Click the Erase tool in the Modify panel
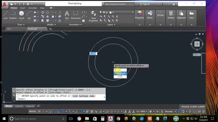218x122 pixels. click(x=60, y=13)
